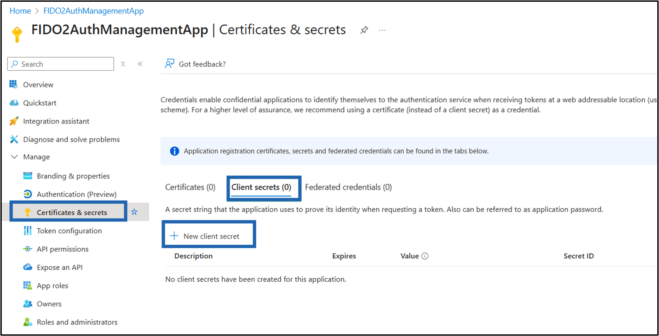This screenshot has height=336, width=659.
Task: Click New client secret button
Action: (x=205, y=236)
